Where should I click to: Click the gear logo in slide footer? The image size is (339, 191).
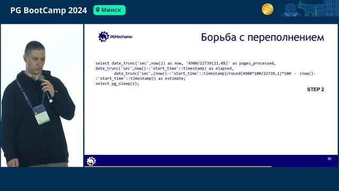point(91,161)
